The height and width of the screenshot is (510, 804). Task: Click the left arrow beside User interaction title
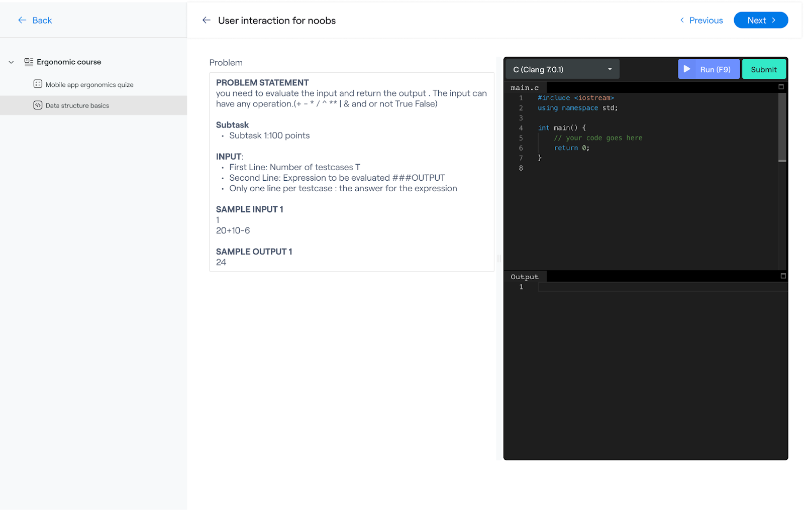[207, 20]
